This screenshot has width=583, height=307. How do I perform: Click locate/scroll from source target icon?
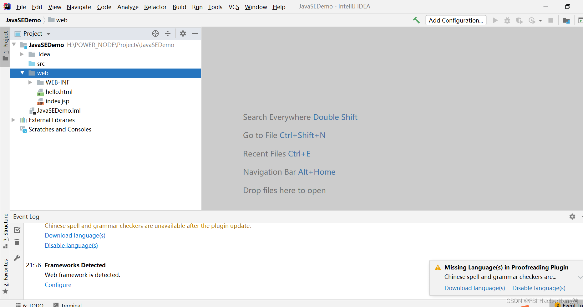[x=155, y=33]
